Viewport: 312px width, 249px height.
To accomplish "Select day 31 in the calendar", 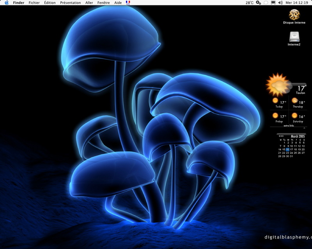I will pos(291,156).
